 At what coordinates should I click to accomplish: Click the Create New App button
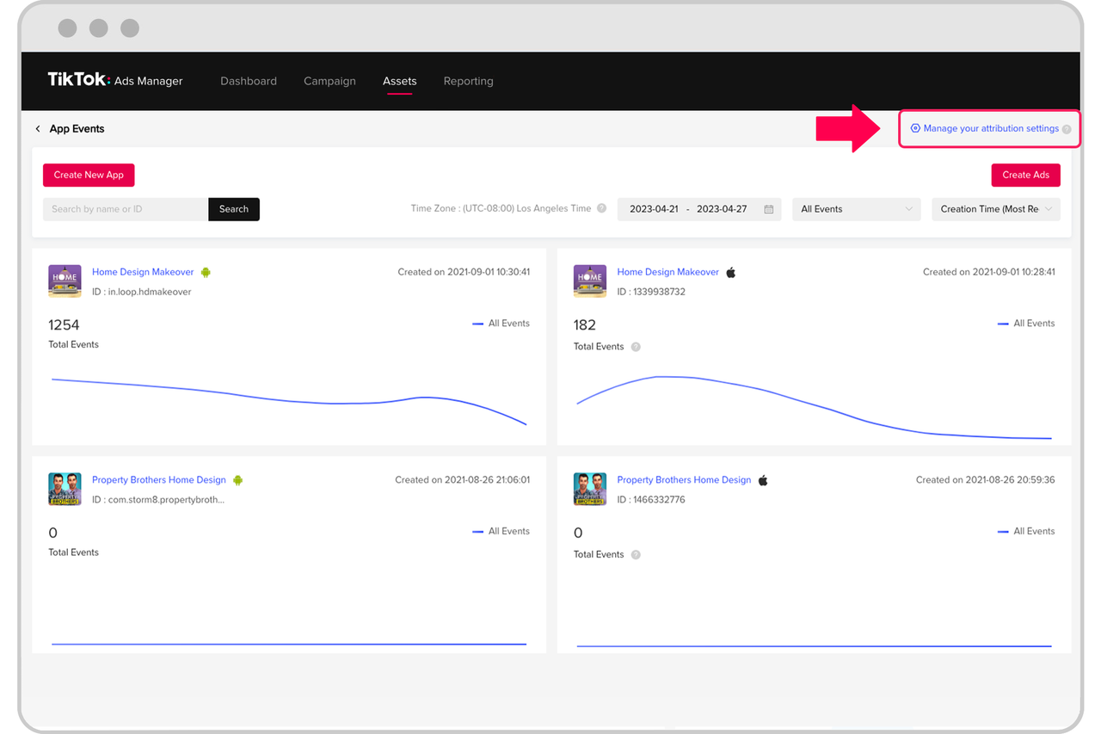pyautogui.click(x=89, y=175)
